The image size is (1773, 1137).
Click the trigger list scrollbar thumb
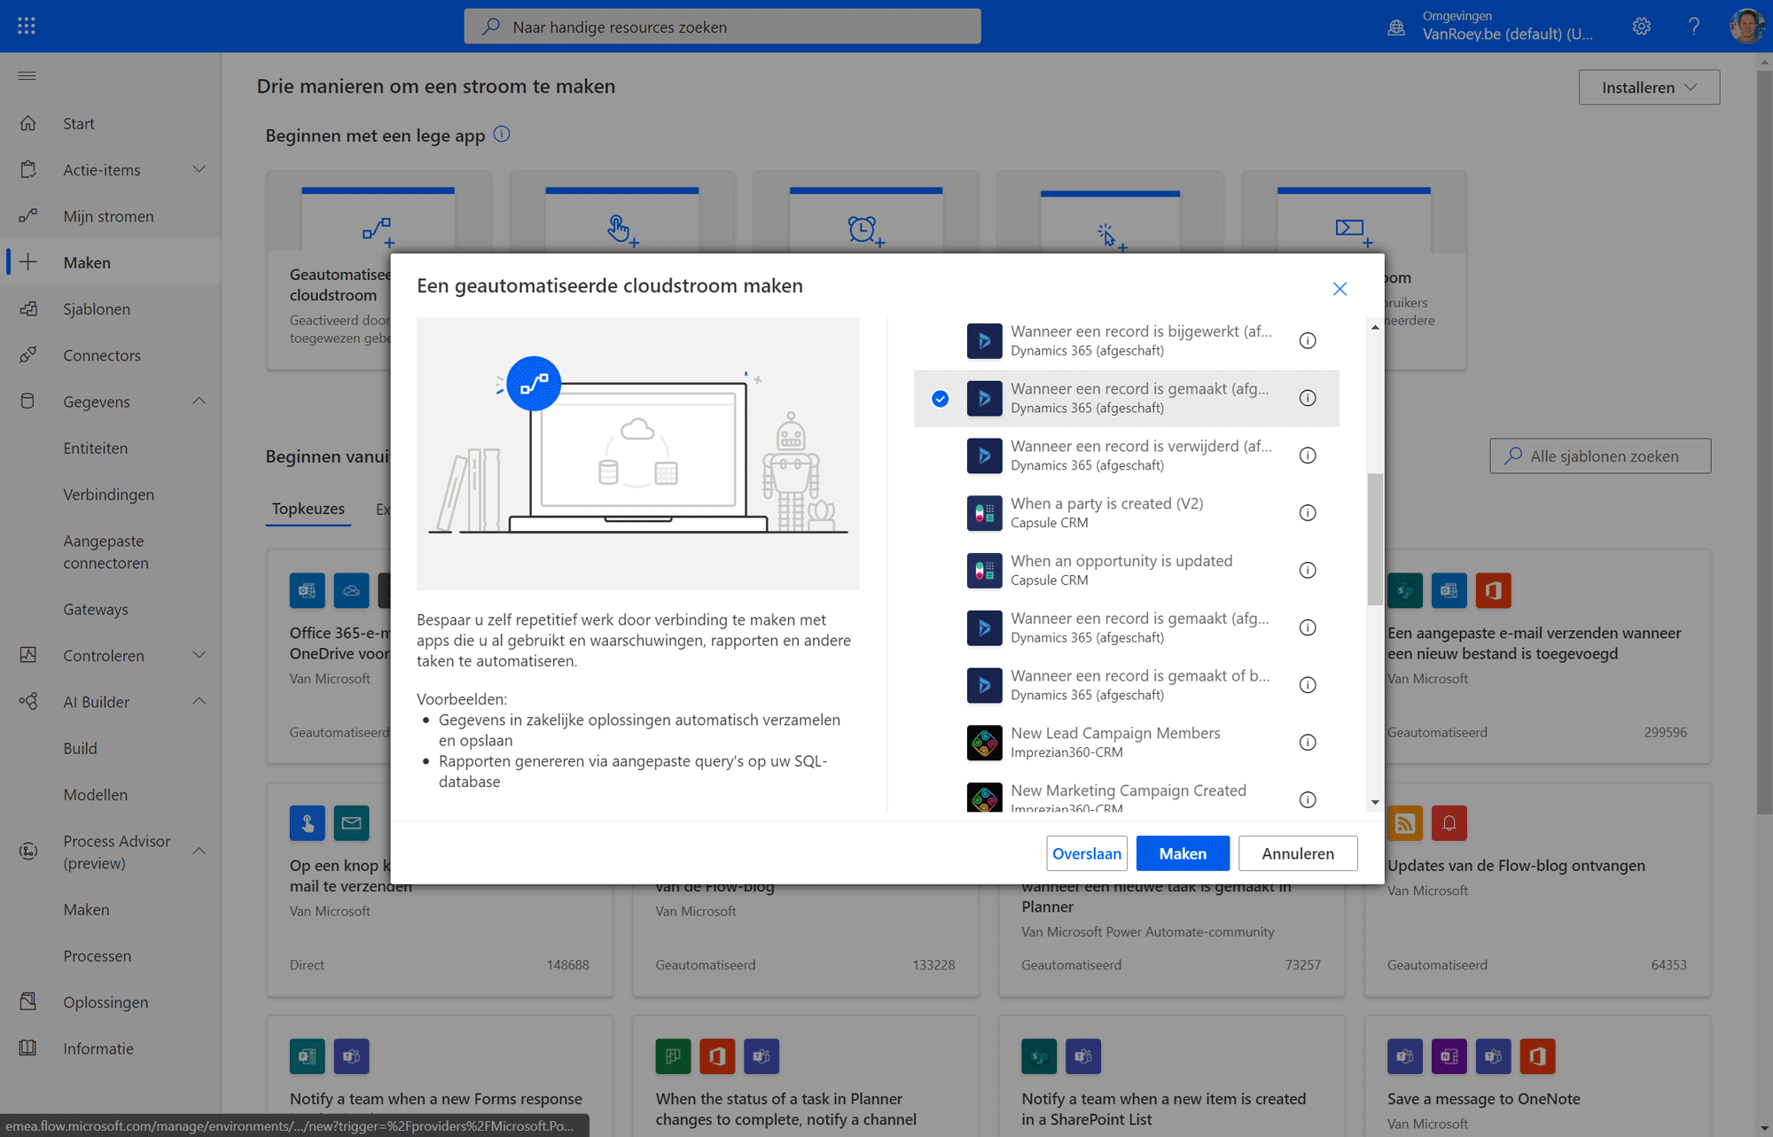[x=1375, y=539]
